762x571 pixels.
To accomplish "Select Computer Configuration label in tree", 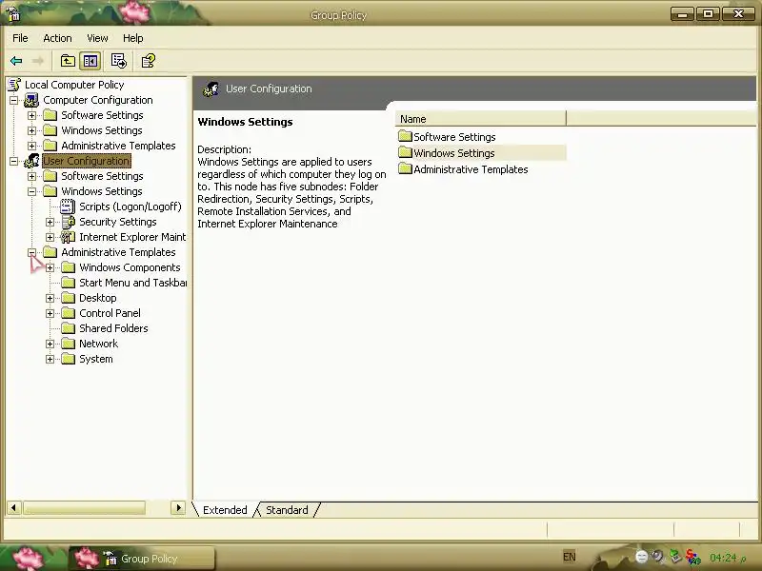I will [98, 100].
